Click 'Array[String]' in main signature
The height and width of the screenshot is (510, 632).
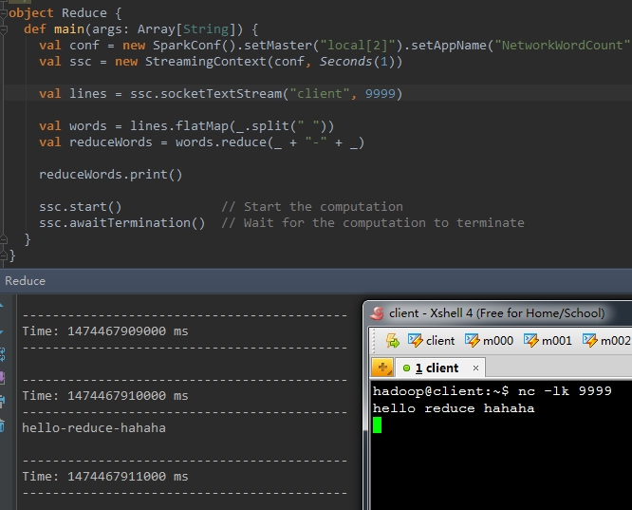pyautogui.click(x=186, y=29)
